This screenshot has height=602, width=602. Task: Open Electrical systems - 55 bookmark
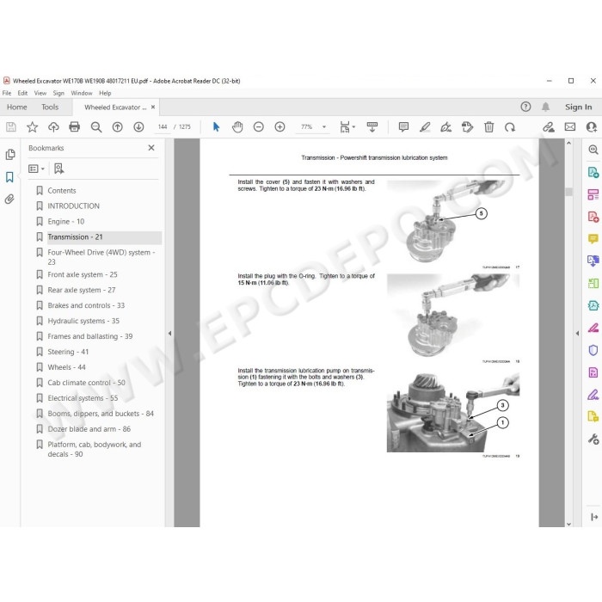pyautogui.click(x=83, y=398)
